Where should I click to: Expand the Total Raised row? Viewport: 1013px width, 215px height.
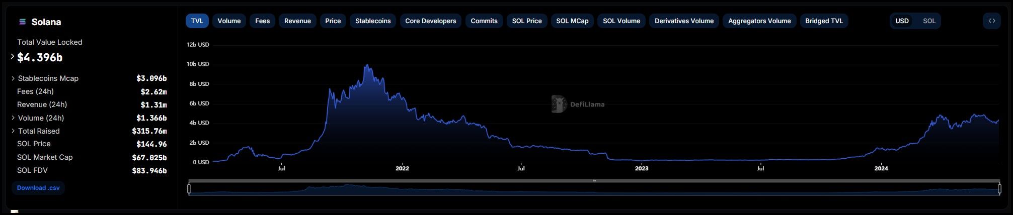13,131
